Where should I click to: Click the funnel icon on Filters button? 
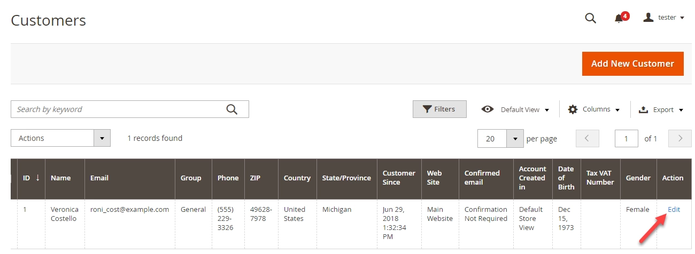pyautogui.click(x=427, y=109)
